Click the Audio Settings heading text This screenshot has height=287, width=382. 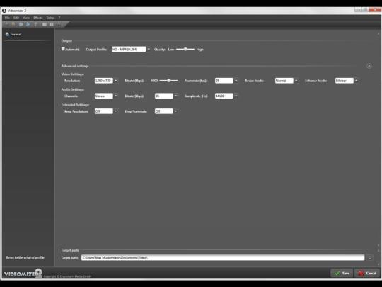click(x=73, y=89)
